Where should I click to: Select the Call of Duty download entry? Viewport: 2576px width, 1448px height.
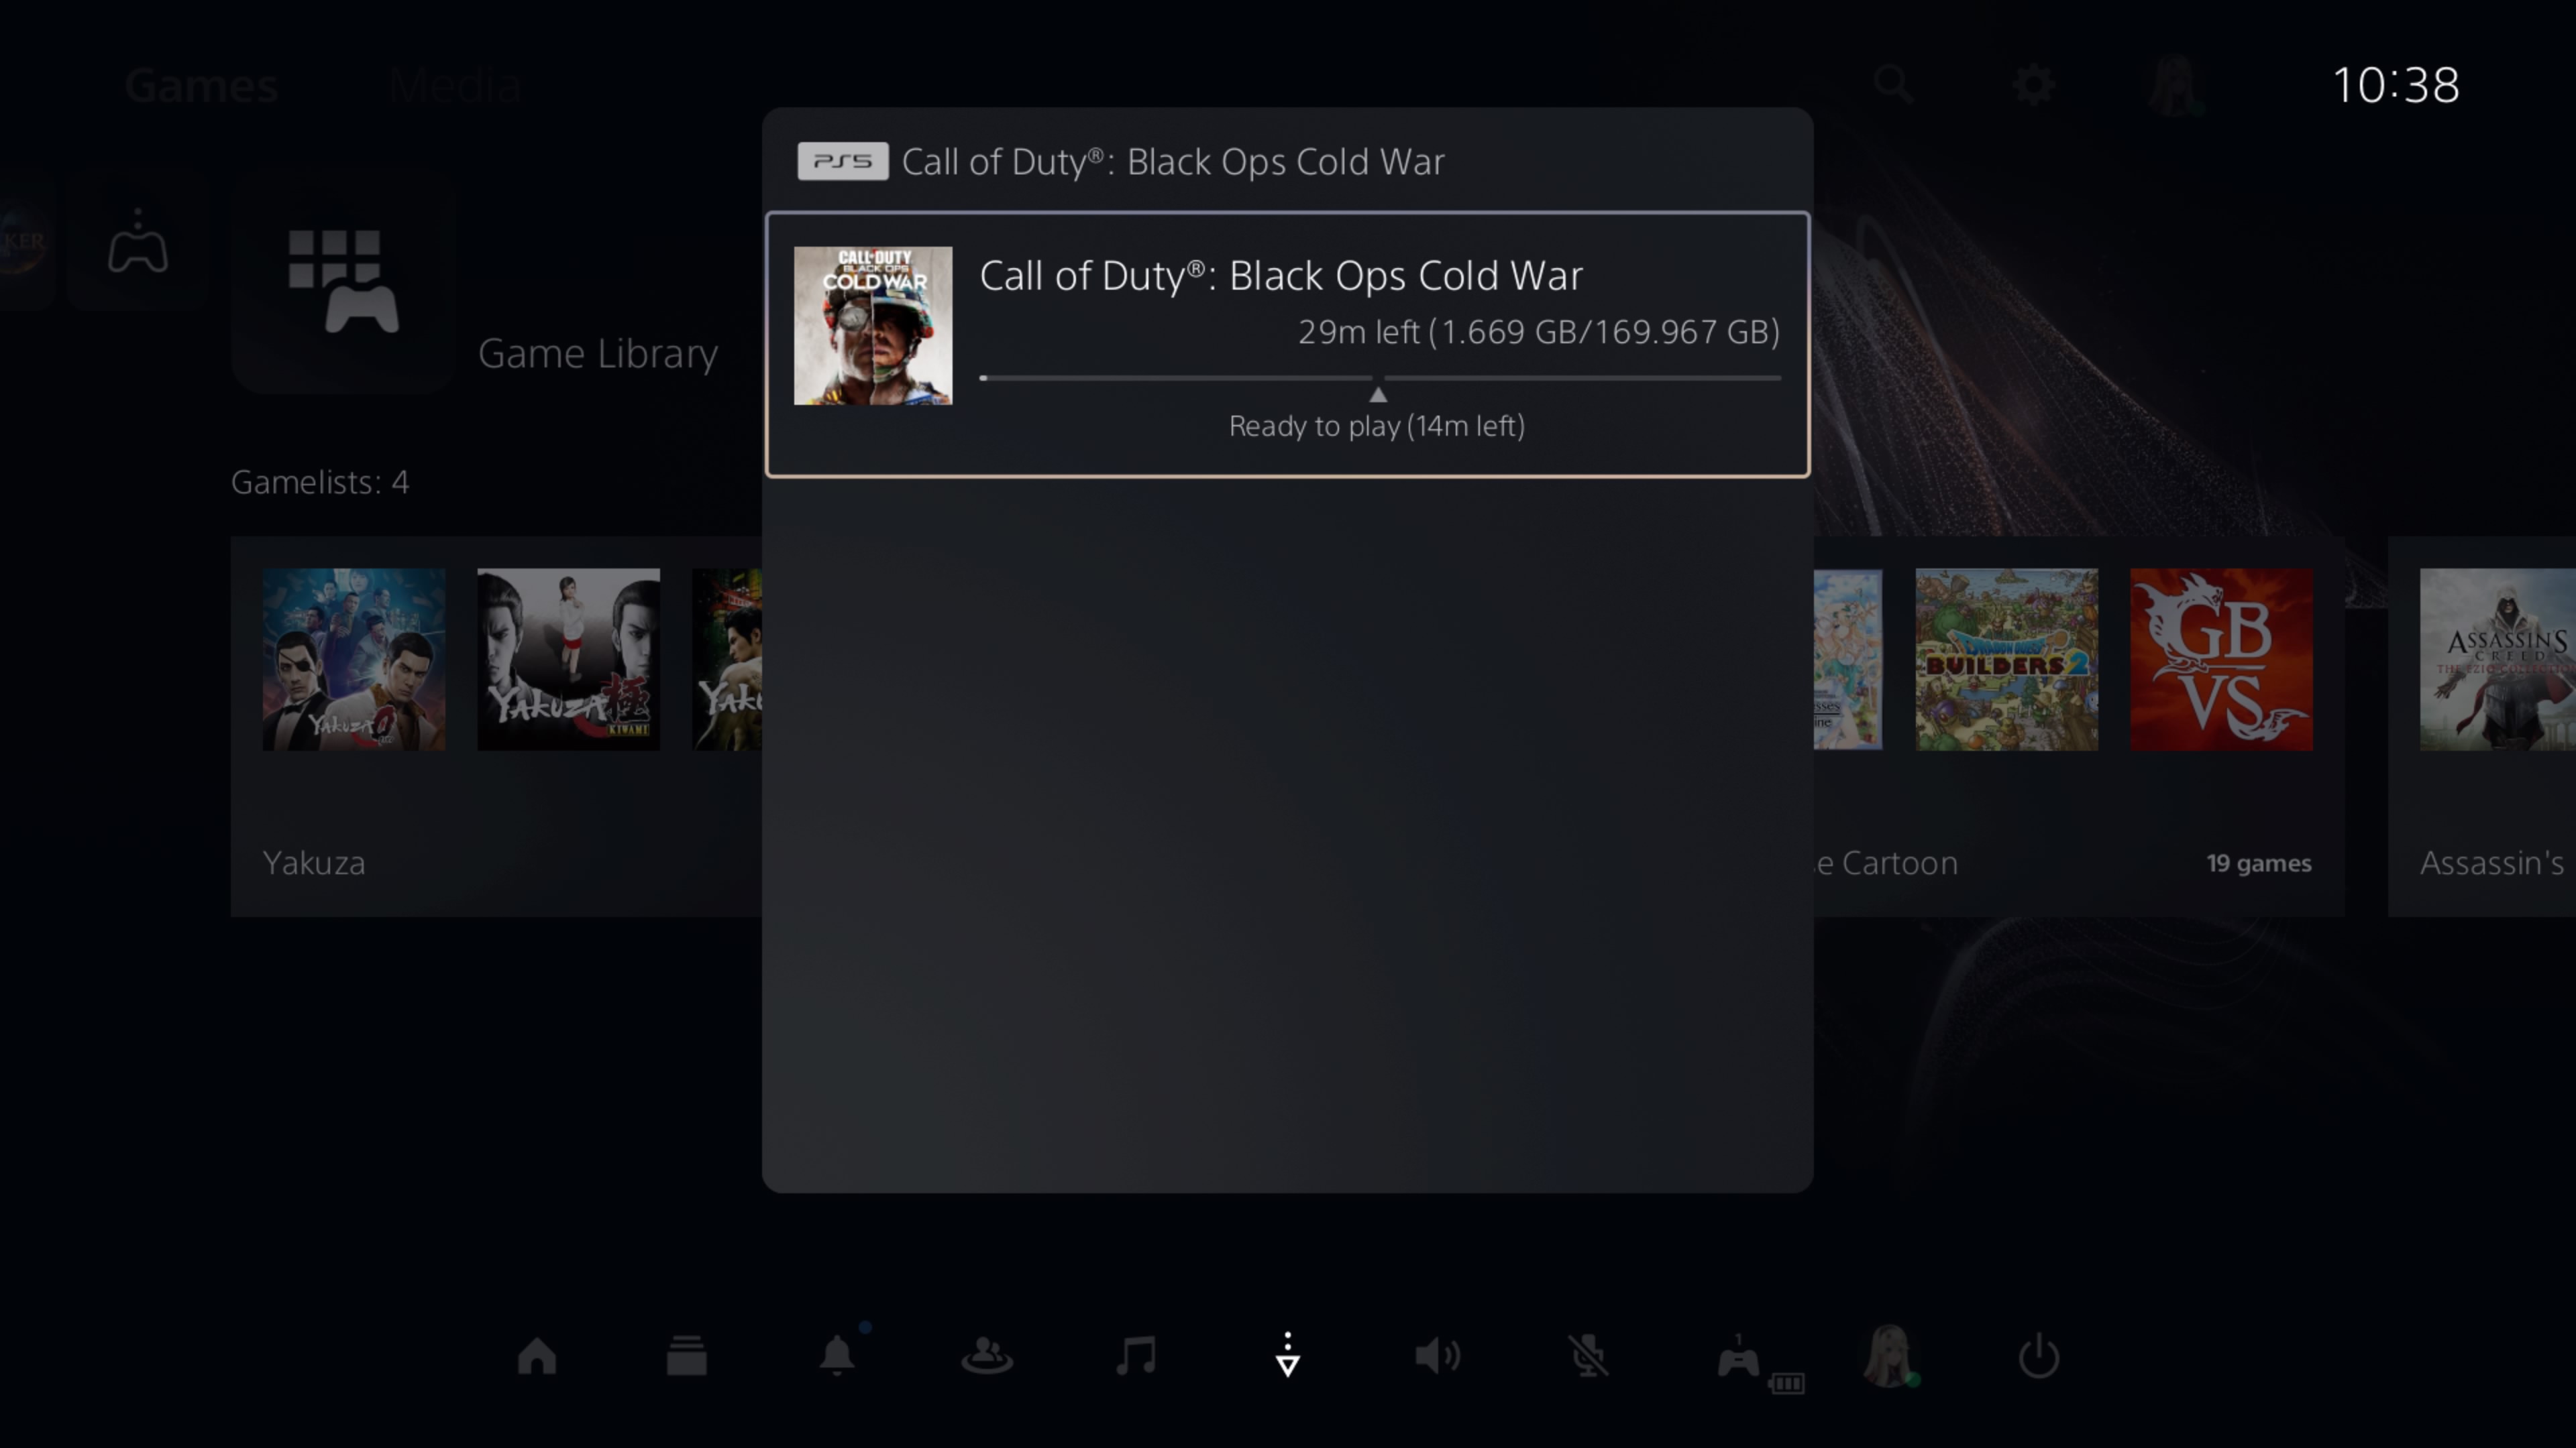[1287, 345]
